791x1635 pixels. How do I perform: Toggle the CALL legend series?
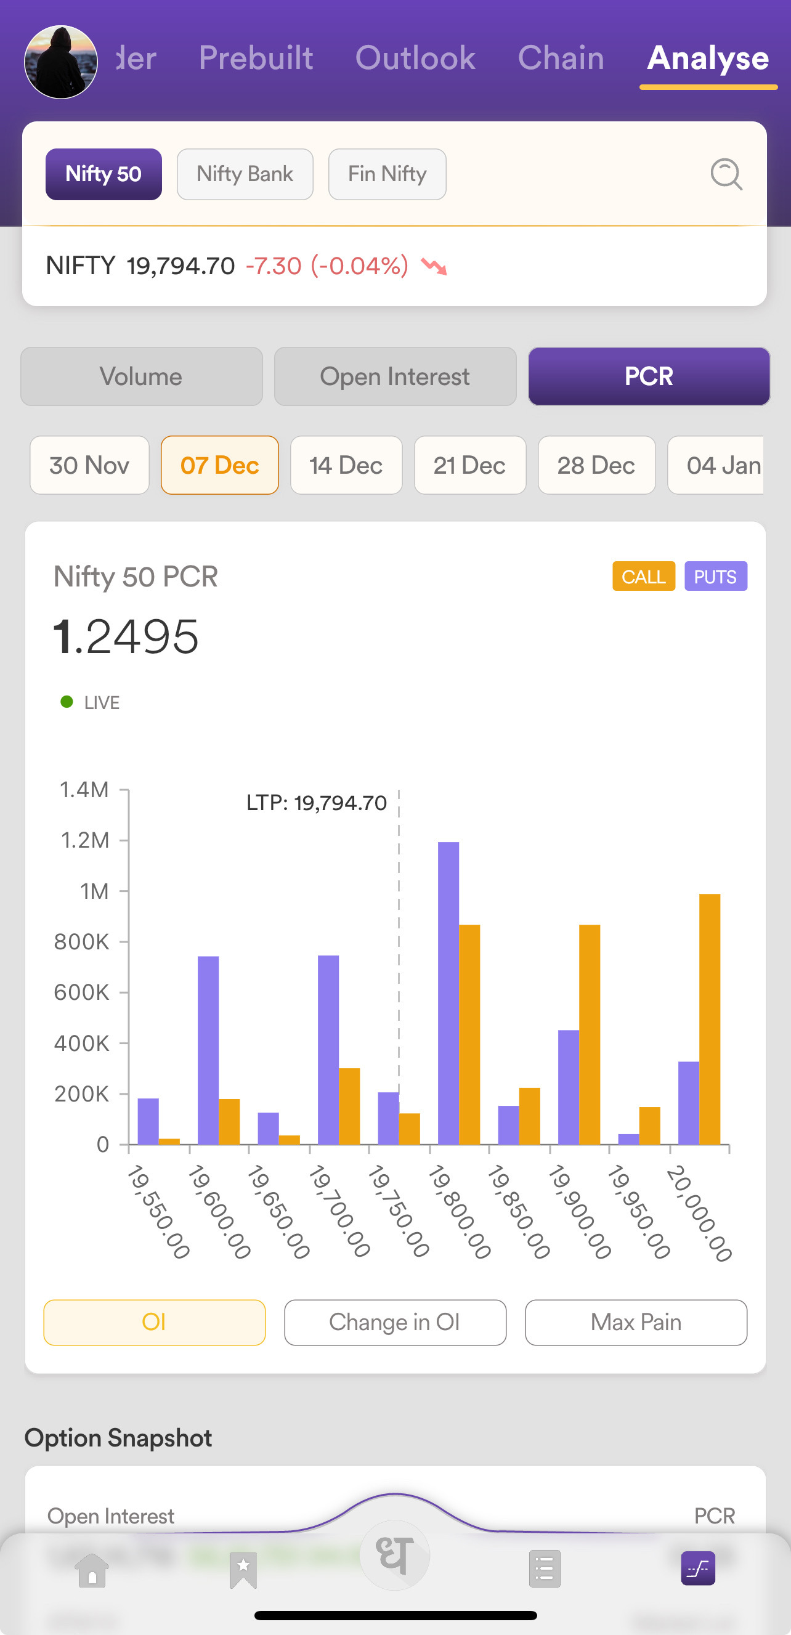click(x=644, y=576)
